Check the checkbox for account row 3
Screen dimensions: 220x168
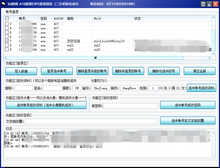click(x=7, y=24)
